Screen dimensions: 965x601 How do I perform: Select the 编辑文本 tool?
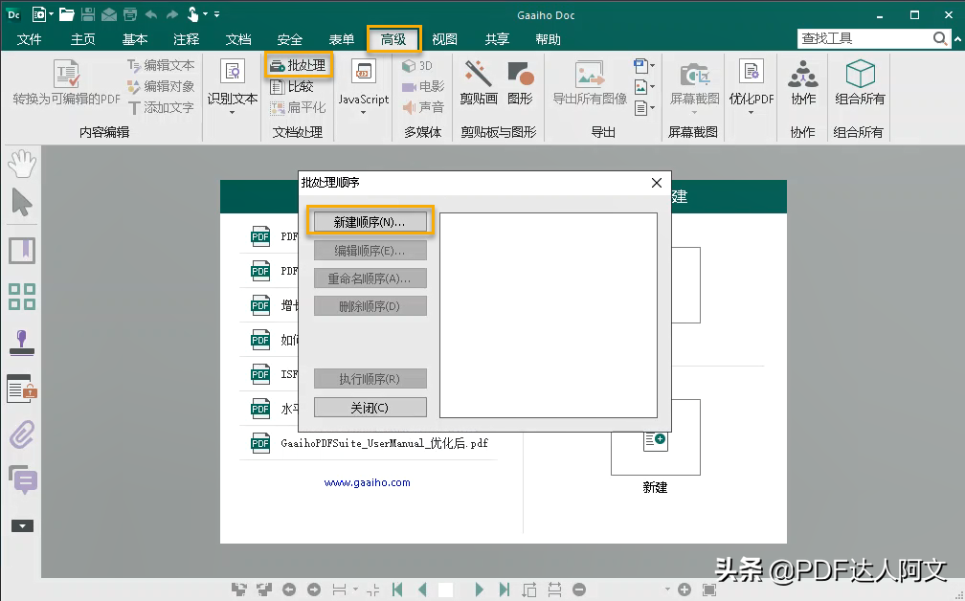(x=161, y=65)
